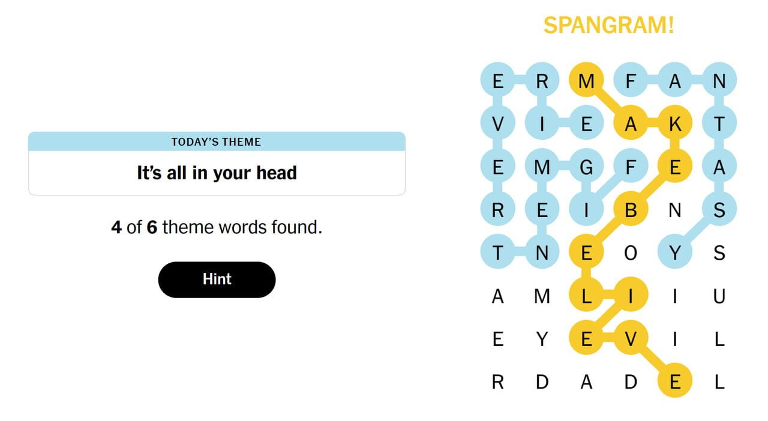Click the blue T at the left of row five
This screenshot has width=768, height=421.
click(x=497, y=253)
